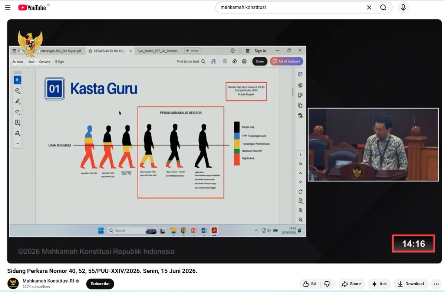Open Acrobat's Menu hamburger in the recording
Image resolution: width=445 pixels, height=292 pixels.
coord(14,51)
